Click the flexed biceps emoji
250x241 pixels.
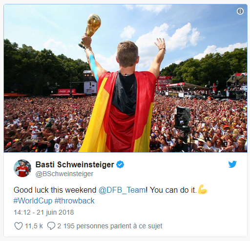pyautogui.click(x=203, y=189)
